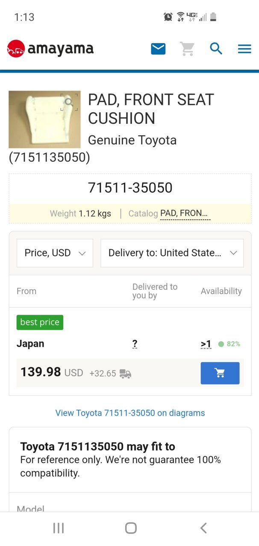Tap Android home navigation button

tap(131, 528)
